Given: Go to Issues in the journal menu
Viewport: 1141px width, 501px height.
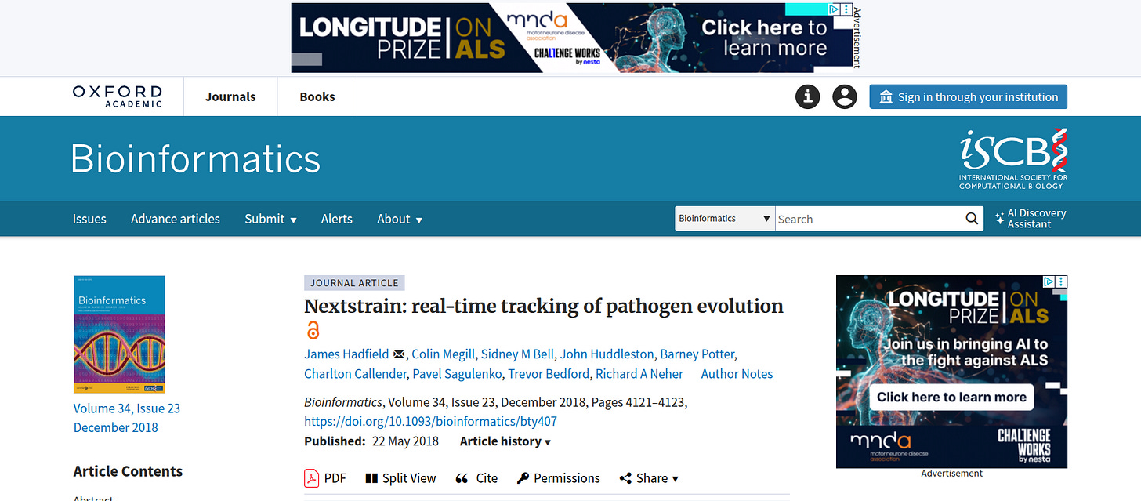Looking at the screenshot, I should [x=89, y=219].
